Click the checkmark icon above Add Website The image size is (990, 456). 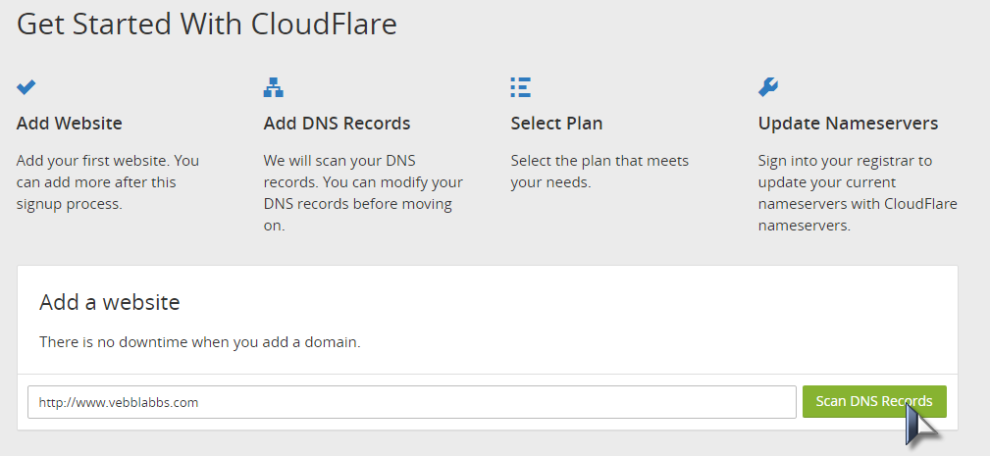click(26, 87)
